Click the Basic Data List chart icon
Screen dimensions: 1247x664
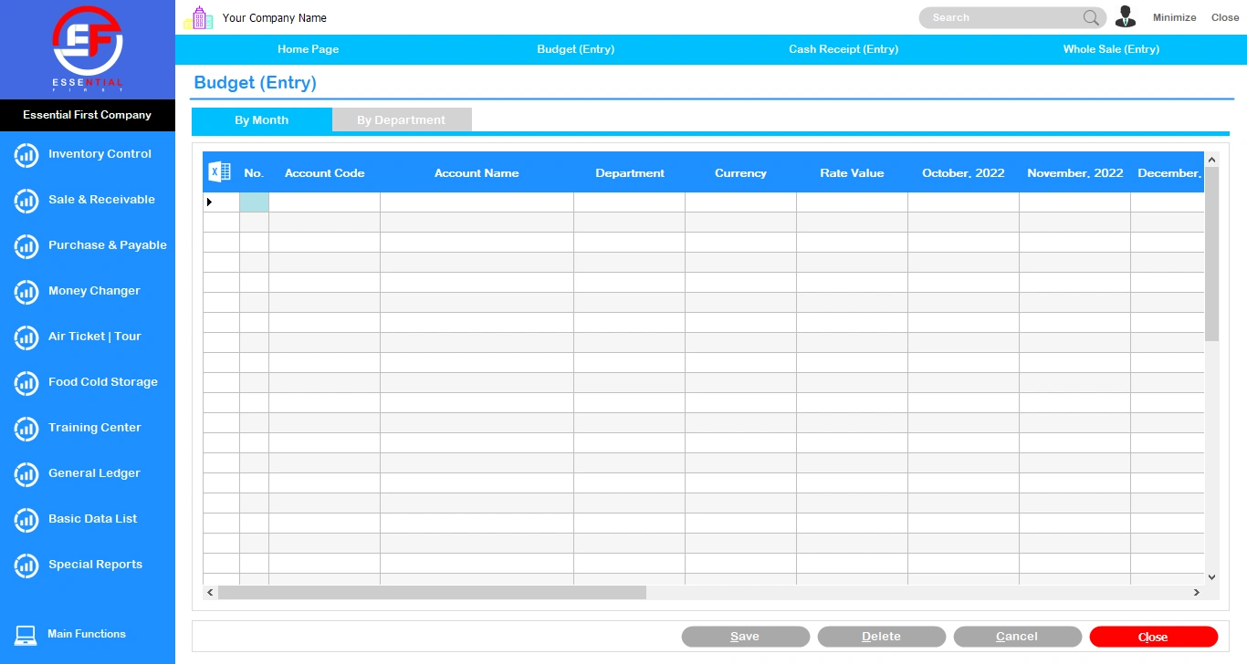pyautogui.click(x=26, y=520)
